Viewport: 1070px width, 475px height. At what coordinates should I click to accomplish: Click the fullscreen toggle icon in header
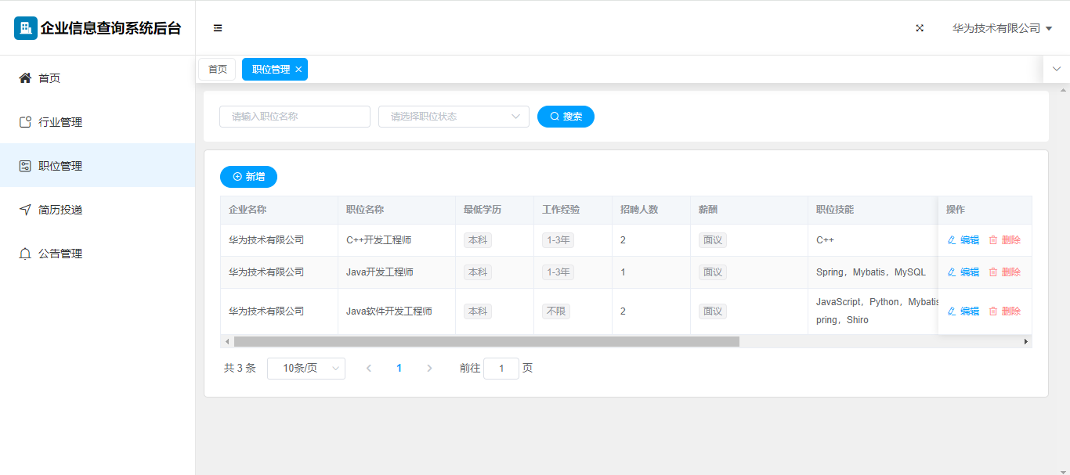point(920,28)
